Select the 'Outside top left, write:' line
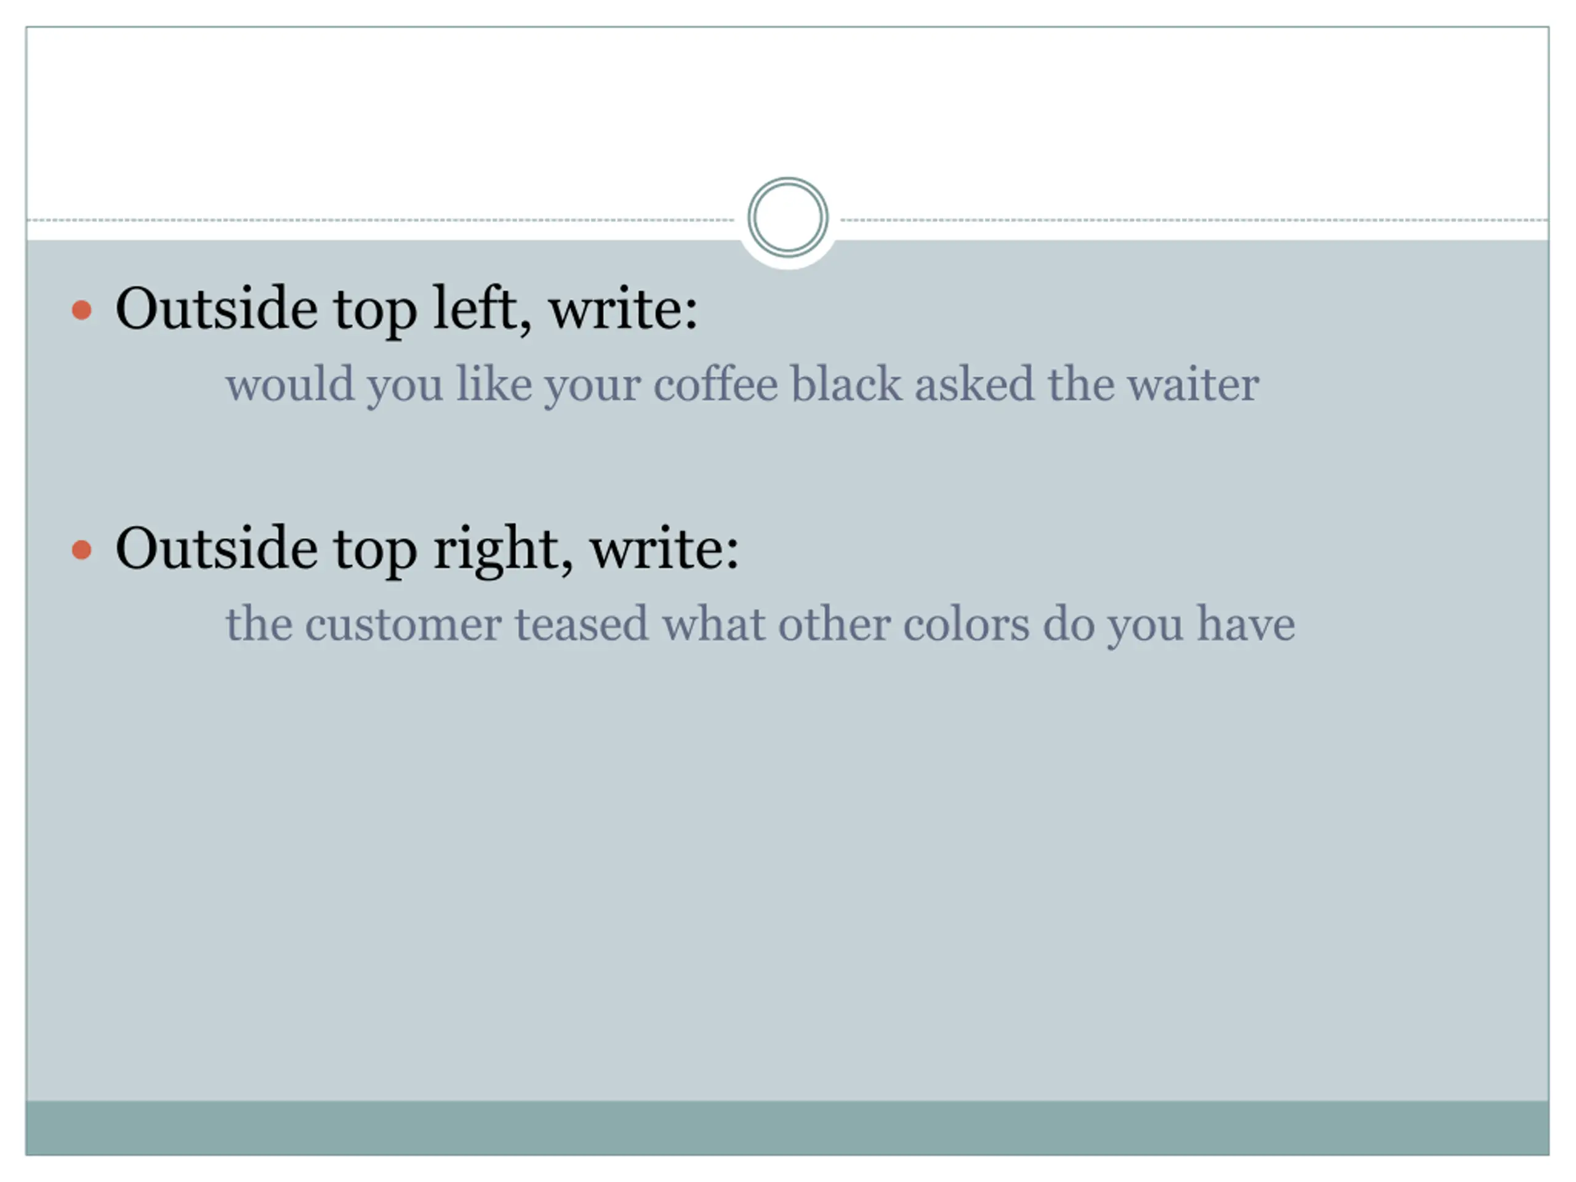This screenshot has height=1182, width=1576. click(406, 310)
